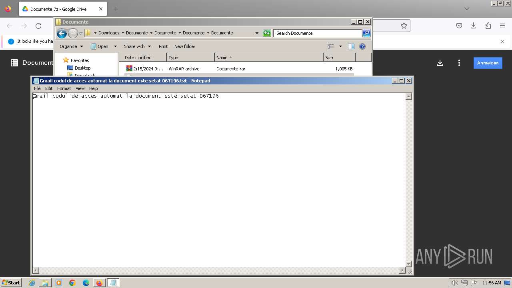Bookmark this page with the star icon
512x288 pixels.
coord(404,26)
